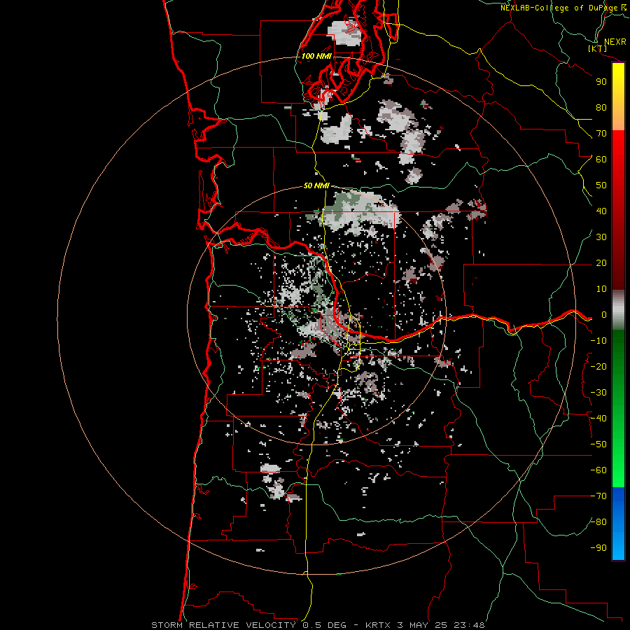630x630 pixels.
Task: Click the 70 value on velocity scale
Action: [601, 134]
